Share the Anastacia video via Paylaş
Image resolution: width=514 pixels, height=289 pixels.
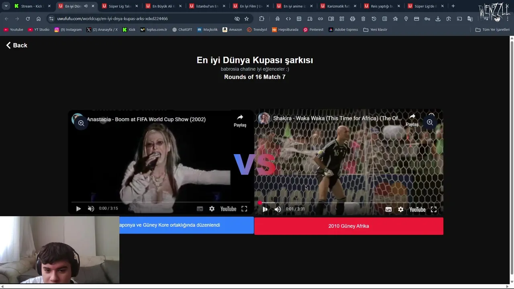[240, 120]
